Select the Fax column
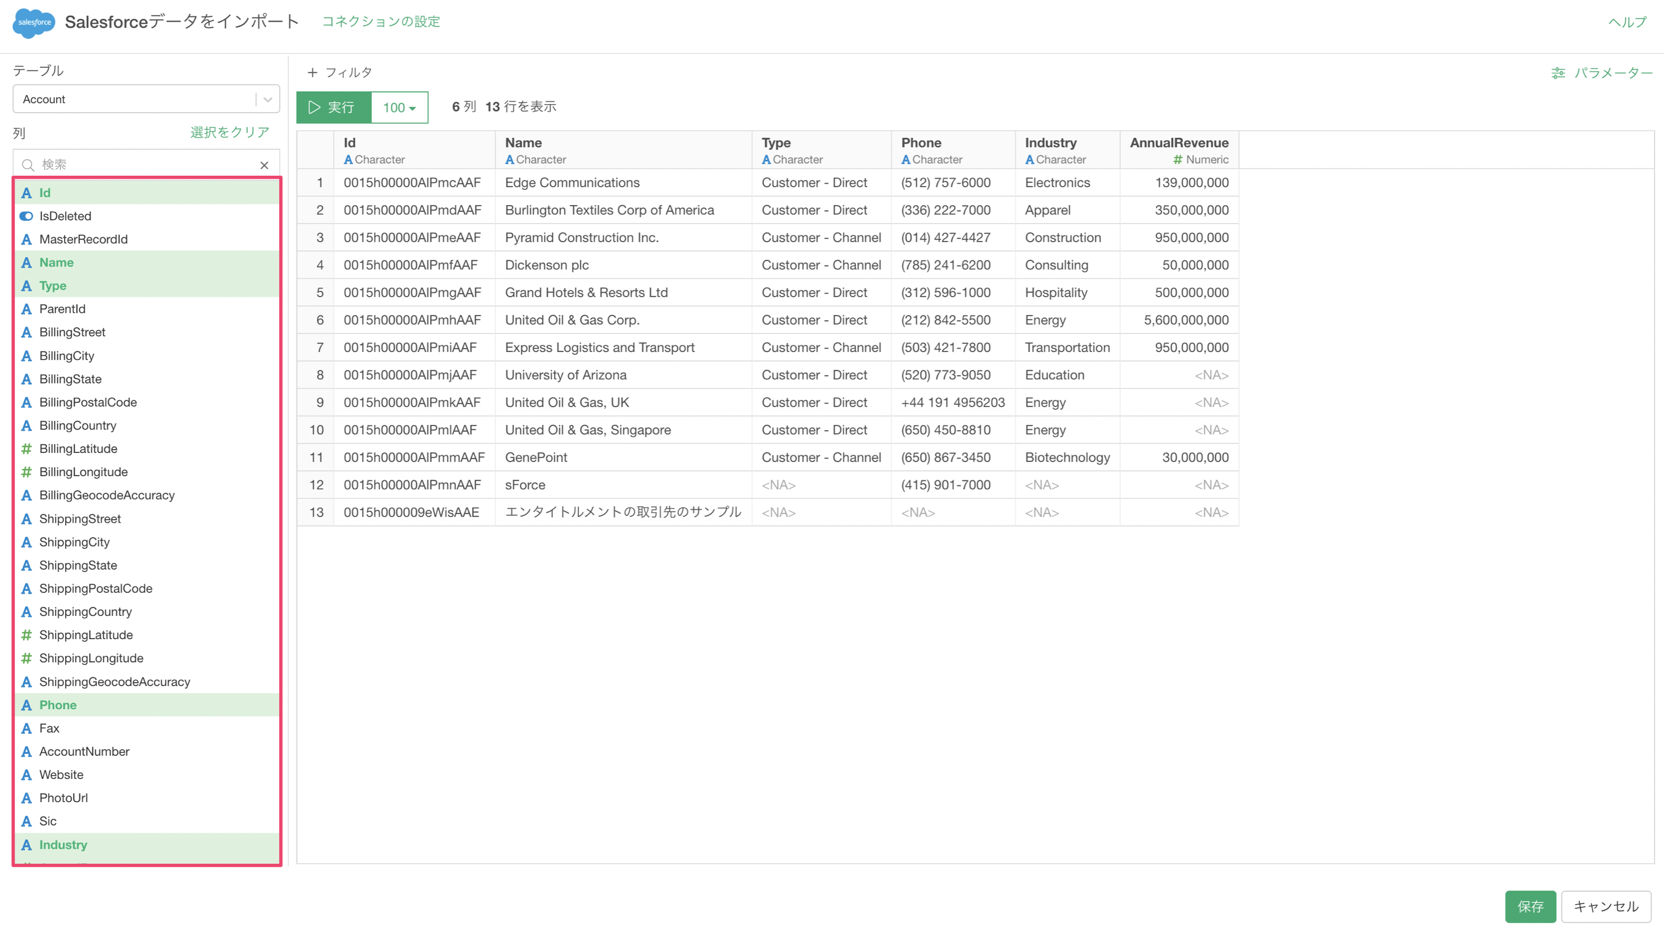Viewport: 1664px width, 931px height. [x=147, y=728]
